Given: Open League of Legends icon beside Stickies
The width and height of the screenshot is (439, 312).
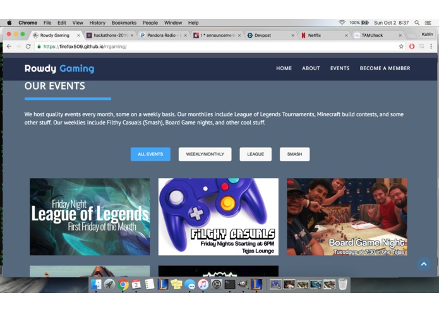Looking at the screenshot, I should 163,285.
